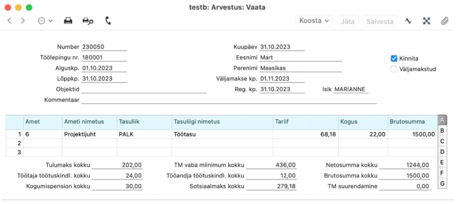Open the ellipsis operations menu
Screen dimensions: 458x204
click(45, 21)
